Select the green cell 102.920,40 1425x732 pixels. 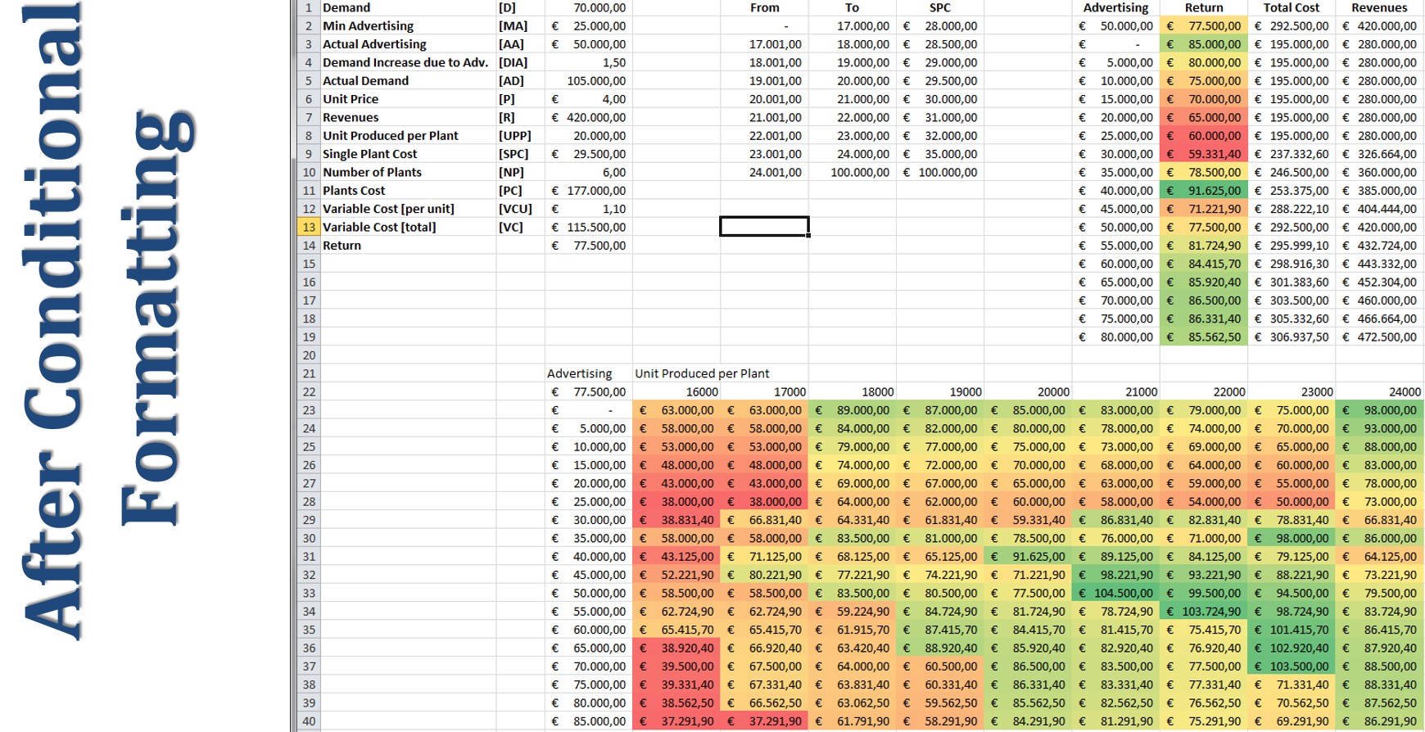click(1292, 648)
